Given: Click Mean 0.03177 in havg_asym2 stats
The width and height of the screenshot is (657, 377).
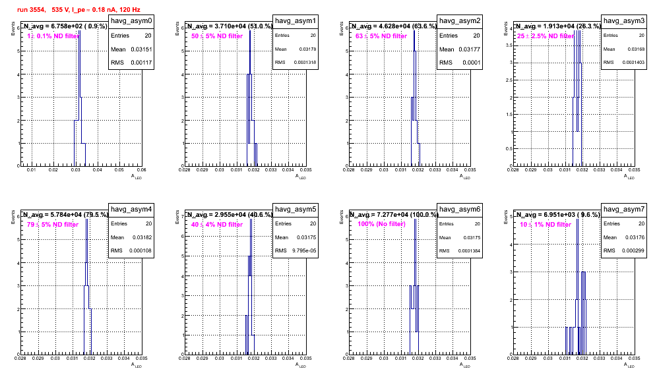Looking at the screenshot, I should coord(460,49).
